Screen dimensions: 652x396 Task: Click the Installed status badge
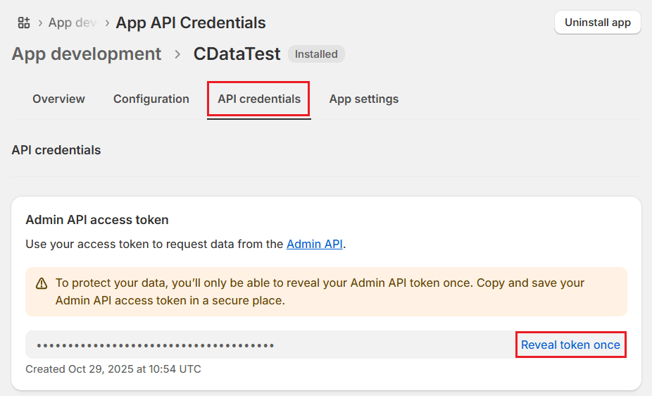[316, 54]
